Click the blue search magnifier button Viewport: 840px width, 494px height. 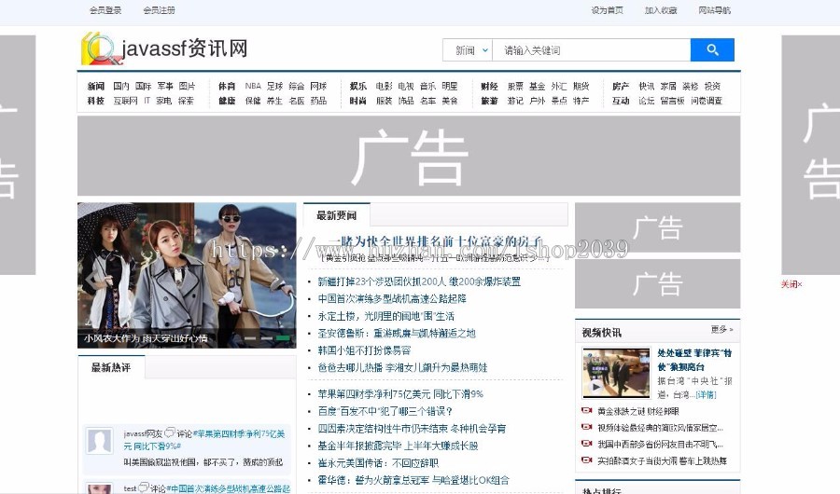click(712, 49)
